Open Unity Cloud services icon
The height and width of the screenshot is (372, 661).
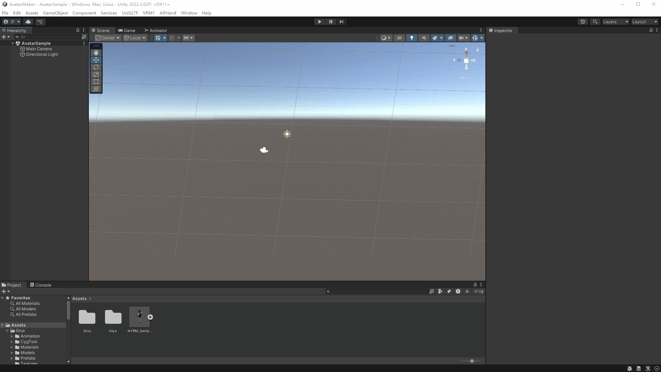pos(28,22)
